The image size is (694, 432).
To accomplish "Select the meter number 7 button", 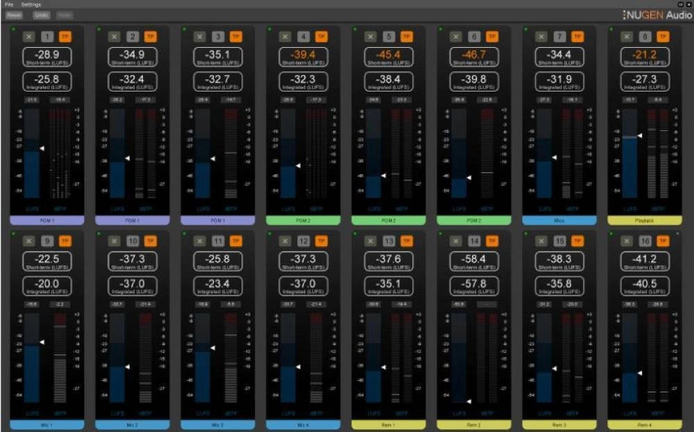I will [x=560, y=37].
